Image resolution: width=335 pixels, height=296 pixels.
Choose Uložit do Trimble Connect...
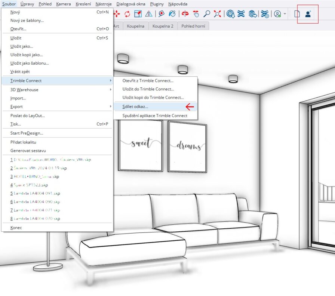click(x=148, y=89)
